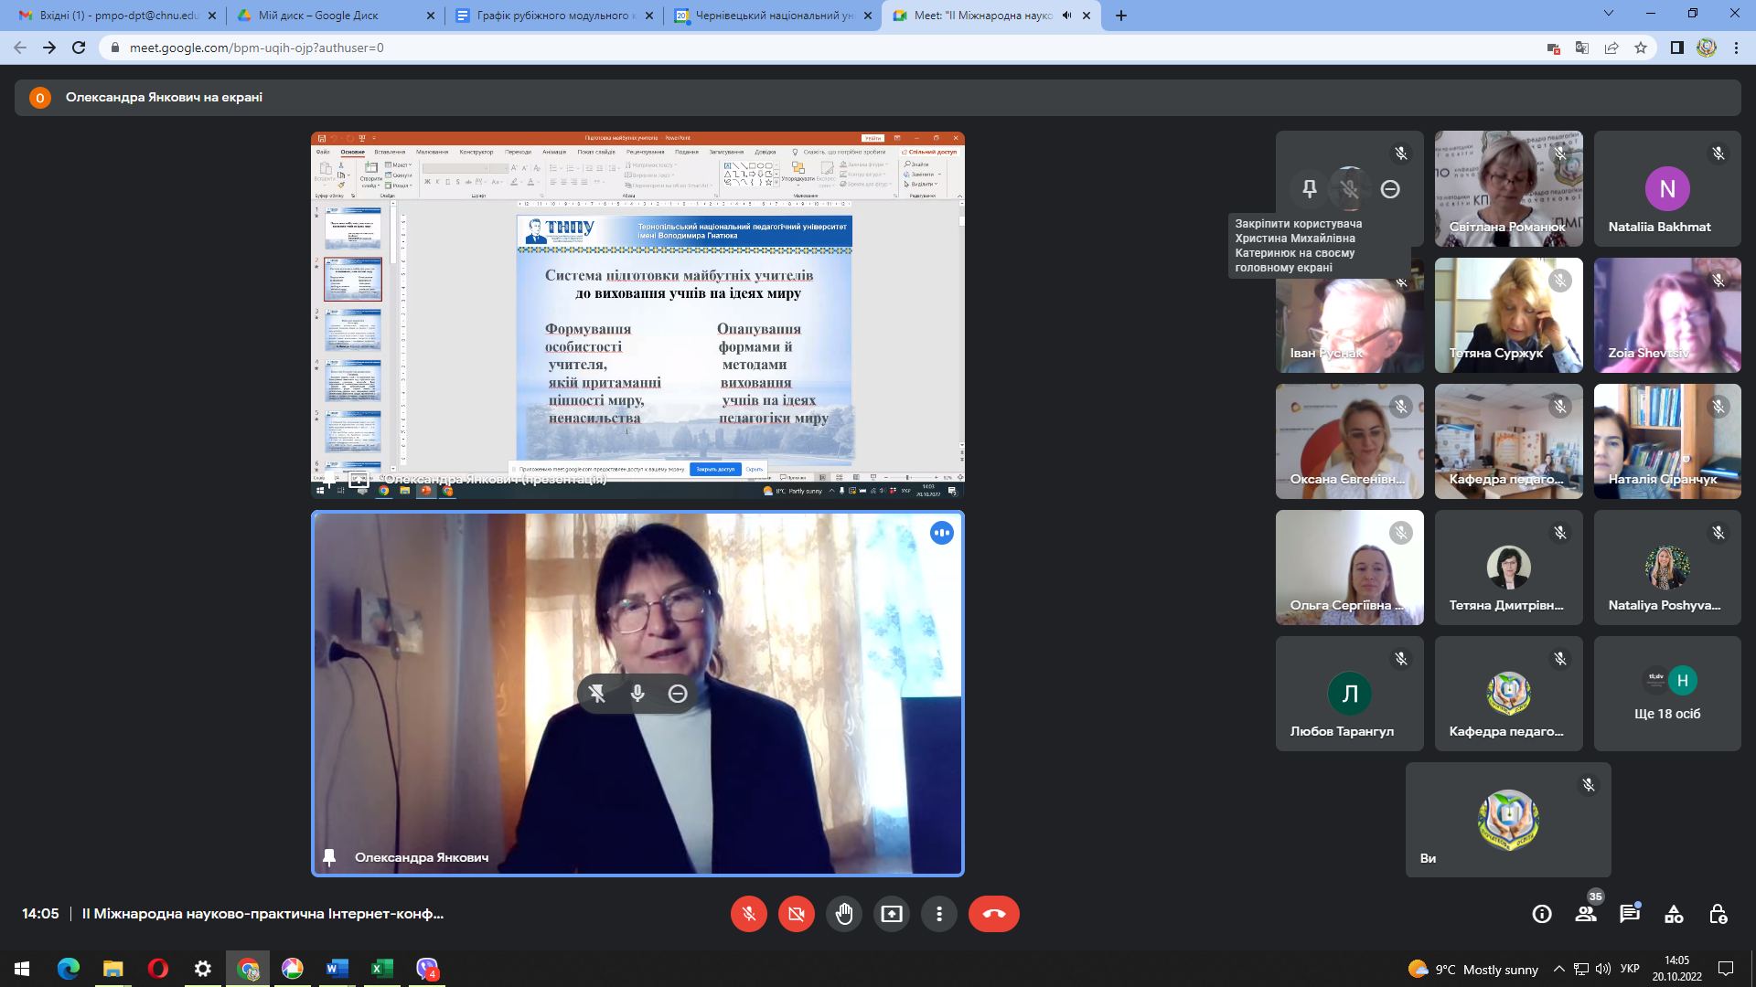The height and width of the screenshot is (987, 1756).
Task: Open Chrome three-dot menu
Action: click(1736, 48)
